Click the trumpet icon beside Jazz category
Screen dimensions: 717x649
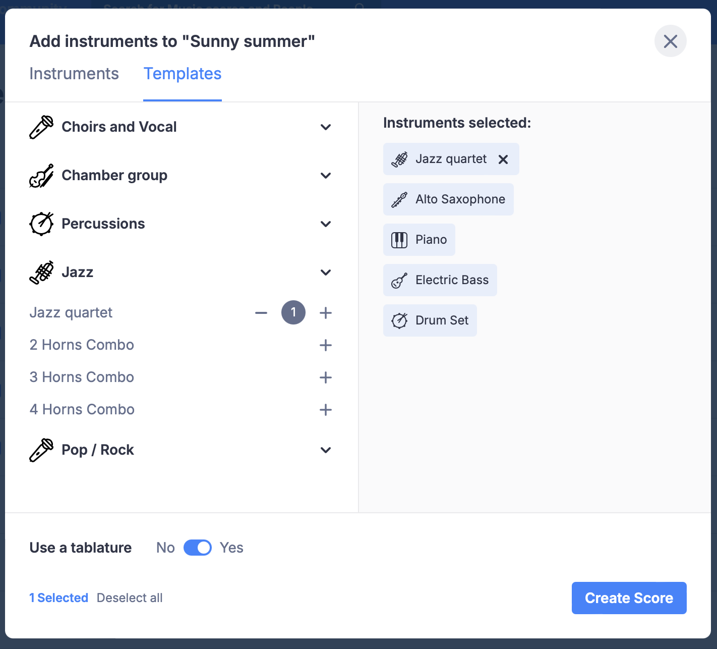coord(41,272)
